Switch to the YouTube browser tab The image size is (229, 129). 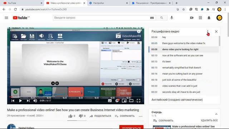point(23,3)
